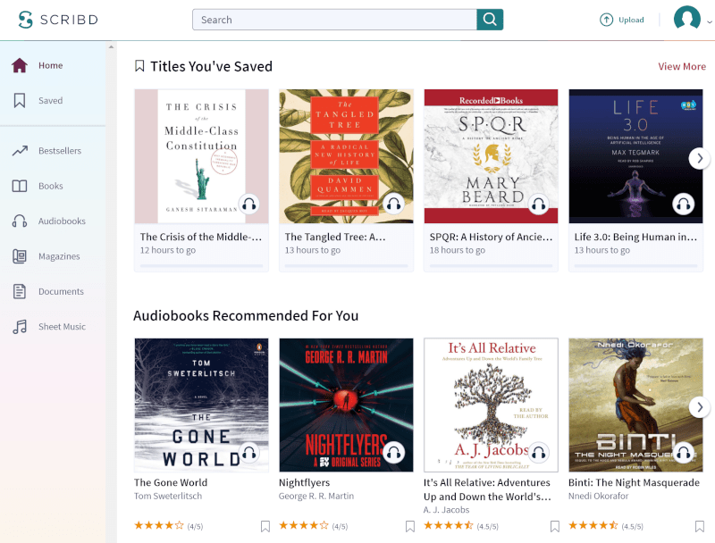
Task: Click the bookmark icon beside Titles You've Saved
Action: point(139,64)
